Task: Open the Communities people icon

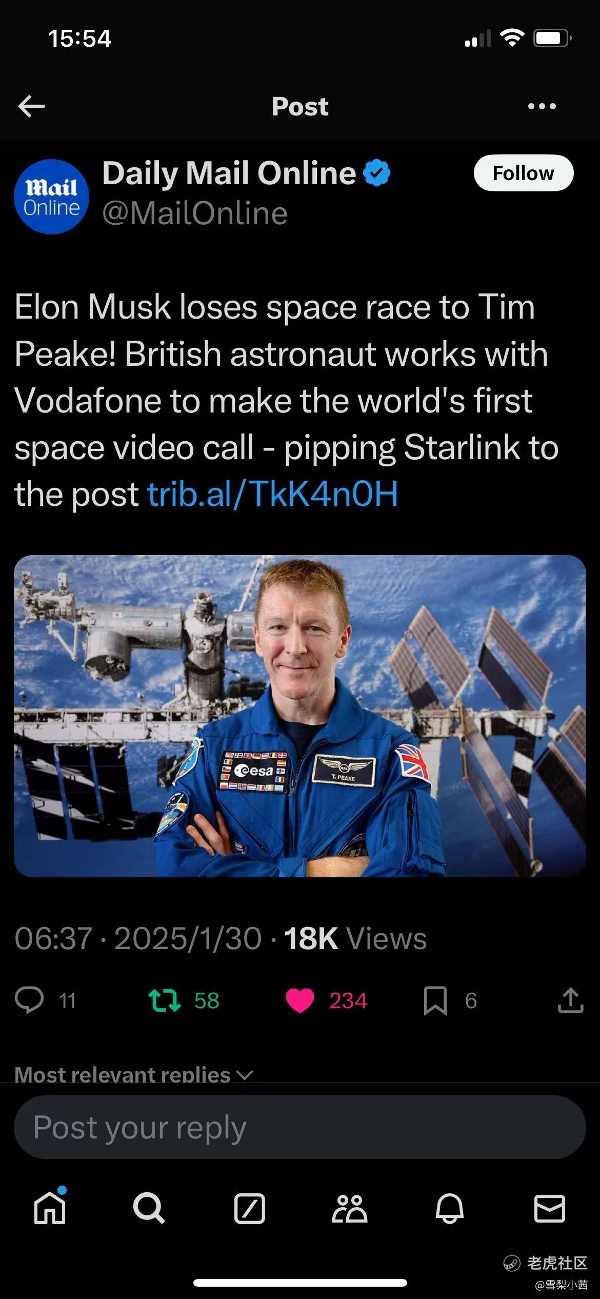Action: click(350, 1208)
